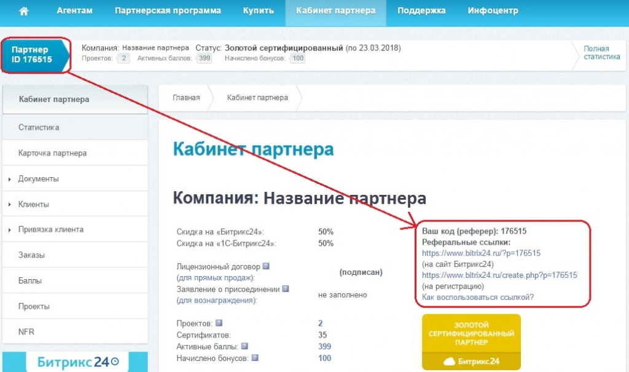Click the info icon next to Активные баллы
The image size is (629, 372).
246,345
